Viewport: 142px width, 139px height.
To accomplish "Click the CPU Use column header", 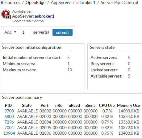I will click(x=107, y=105).
